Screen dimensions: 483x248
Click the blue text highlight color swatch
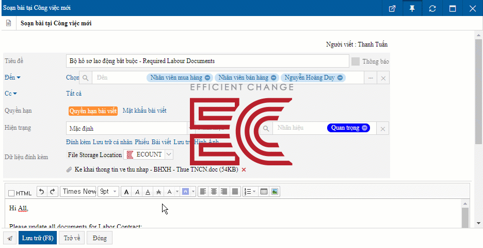(185, 192)
